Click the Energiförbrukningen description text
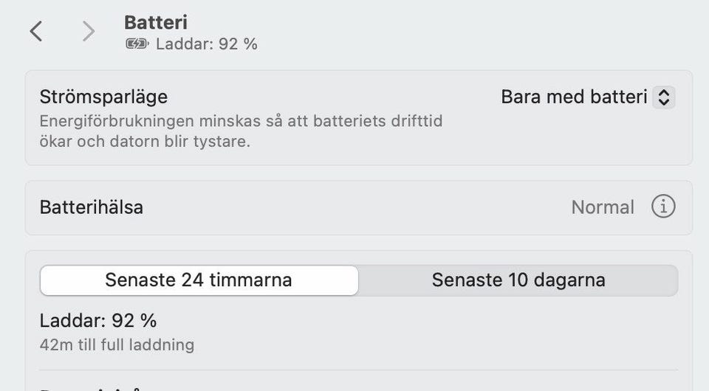Screen dimensions: 709x391 click(x=241, y=121)
